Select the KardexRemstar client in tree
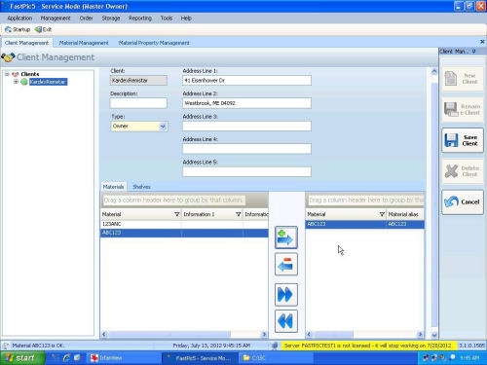The height and width of the screenshot is (365, 487). [x=48, y=82]
